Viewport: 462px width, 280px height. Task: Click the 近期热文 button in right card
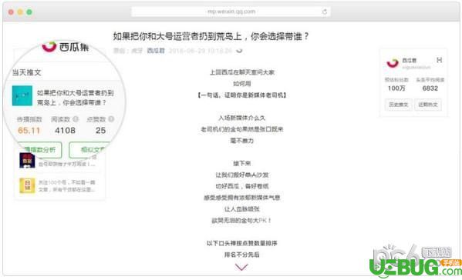[x=428, y=105]
